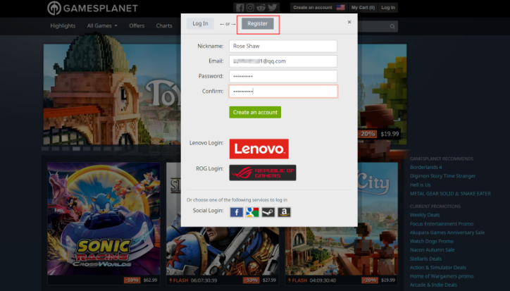Open Home of Wargamers promo link
Viewport: 510px width, 291px height.
click(x=442, y=276)
